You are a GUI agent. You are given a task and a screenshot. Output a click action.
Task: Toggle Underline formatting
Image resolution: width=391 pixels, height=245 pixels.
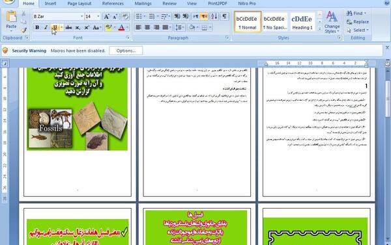click(x=55, y=27)
